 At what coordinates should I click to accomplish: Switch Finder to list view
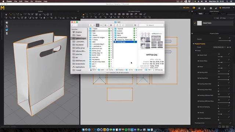[x=94, y=25]
